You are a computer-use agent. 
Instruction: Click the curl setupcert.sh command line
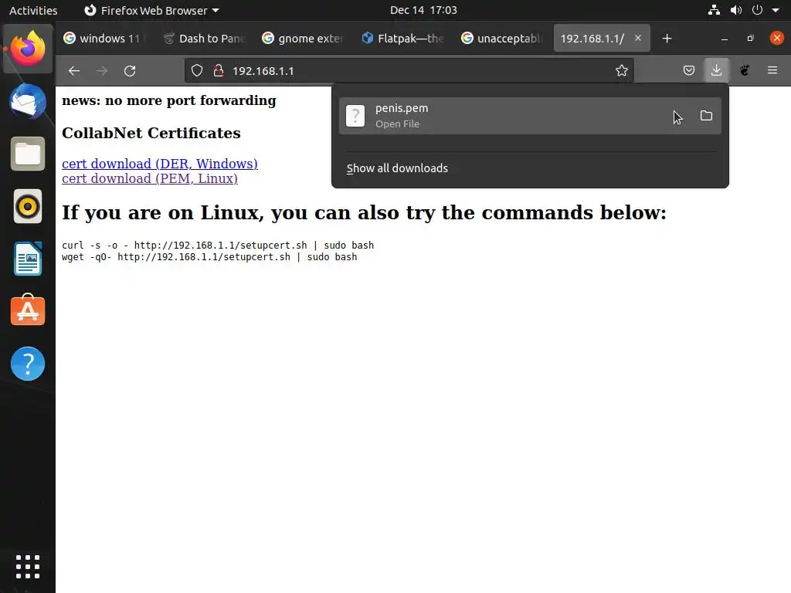pyautogui.click(x=217, y=245)
